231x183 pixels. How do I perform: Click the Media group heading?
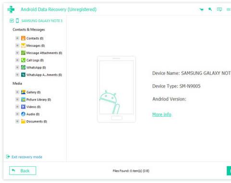(17, 84)
